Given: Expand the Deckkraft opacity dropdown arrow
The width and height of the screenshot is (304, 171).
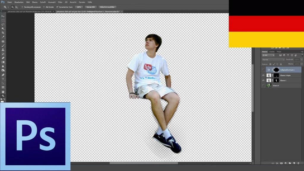Looking at the screenshot, I should click(302, 60).
